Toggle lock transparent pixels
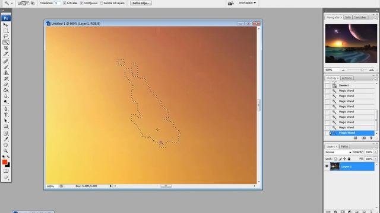Image resolution: width=380 pixels, height=213 pixels. pos(335,159)
